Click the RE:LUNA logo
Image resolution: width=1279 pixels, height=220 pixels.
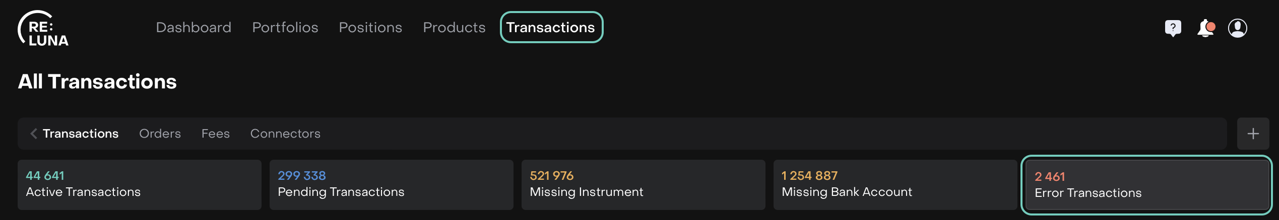[43, 29]
